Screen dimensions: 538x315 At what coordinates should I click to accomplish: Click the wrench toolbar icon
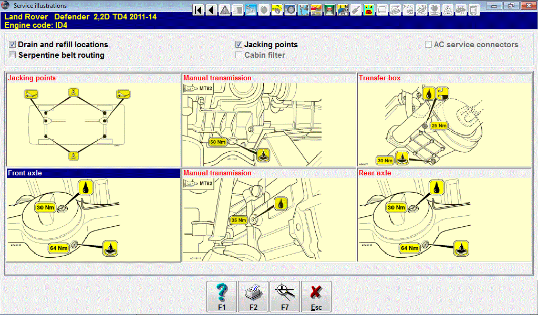tap(356, 9)
